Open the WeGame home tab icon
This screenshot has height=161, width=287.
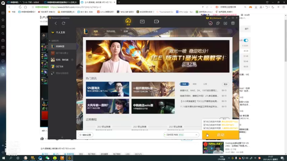click(x=128, y=21)
